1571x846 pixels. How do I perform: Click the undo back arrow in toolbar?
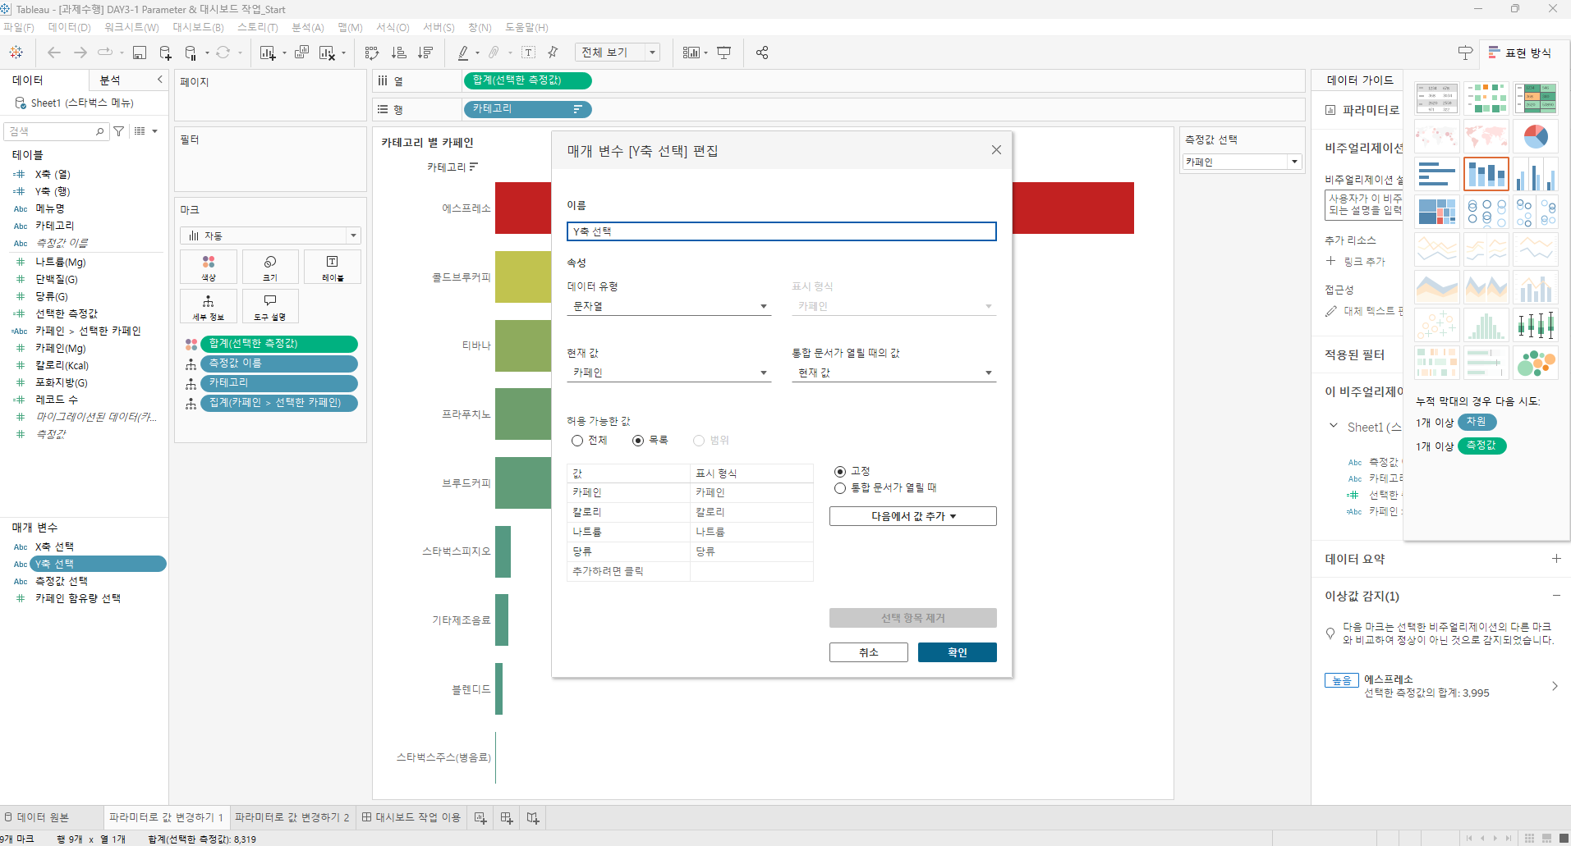pos(54,53)
